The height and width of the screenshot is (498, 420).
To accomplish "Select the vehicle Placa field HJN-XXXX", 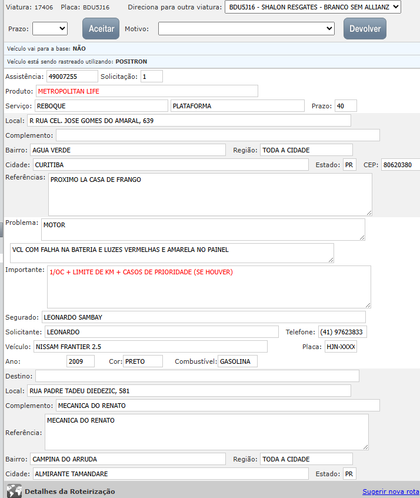I will (x=341, y=347).
